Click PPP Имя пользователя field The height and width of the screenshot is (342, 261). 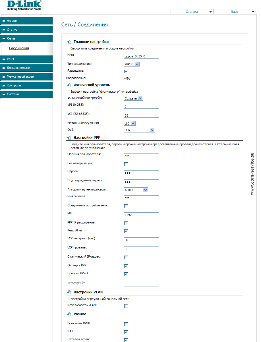point(141,156)
